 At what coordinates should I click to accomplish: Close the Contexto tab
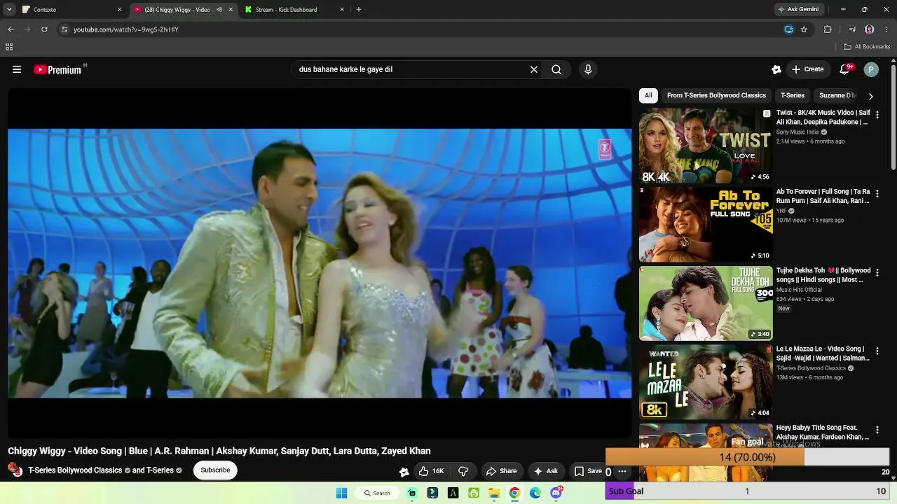coord(119,10)
